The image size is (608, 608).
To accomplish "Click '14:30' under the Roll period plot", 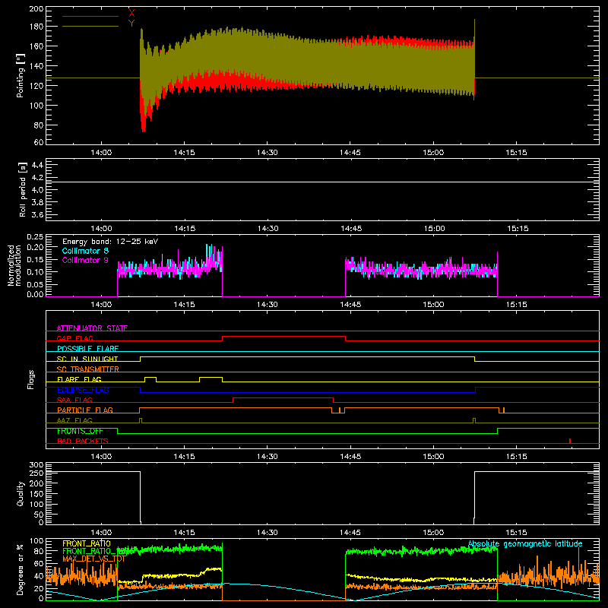I will point(268,229).
